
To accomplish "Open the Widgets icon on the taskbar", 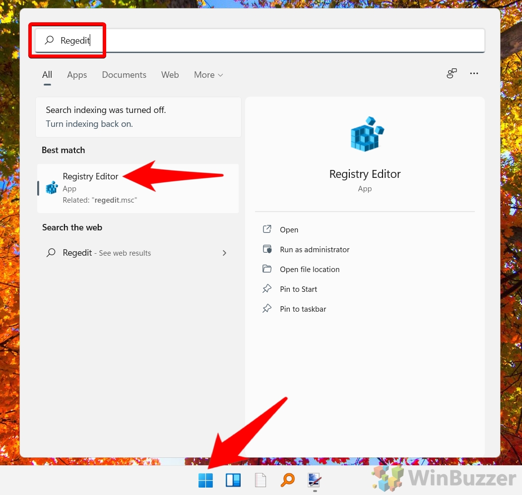I will (233, 480).
